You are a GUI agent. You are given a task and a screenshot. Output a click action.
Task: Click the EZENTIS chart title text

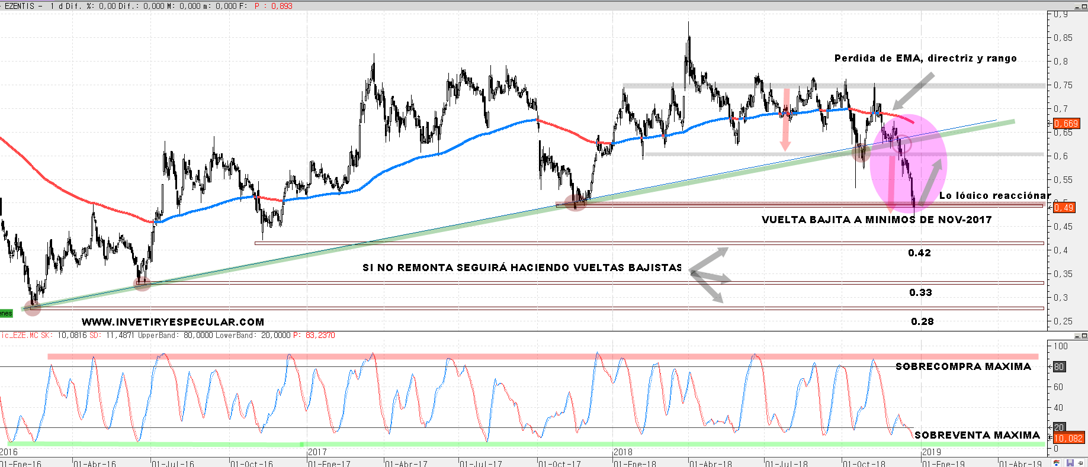click(x=19, y=7)
